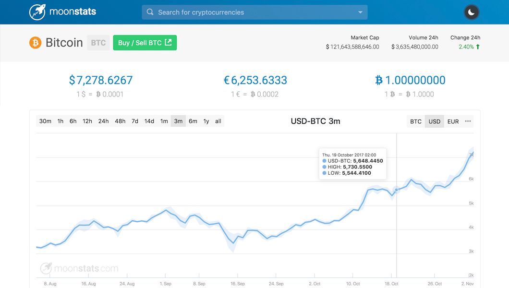Click the 1 $ = 0.0001 conversion text
Viewport: 509px width, 288px height.
(x=100, y=94)
